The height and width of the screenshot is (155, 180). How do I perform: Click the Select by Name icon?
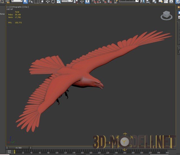(30, 1)
